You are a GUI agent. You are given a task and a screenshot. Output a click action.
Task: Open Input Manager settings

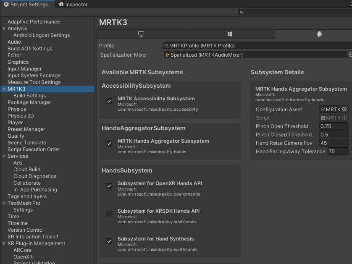24,69
